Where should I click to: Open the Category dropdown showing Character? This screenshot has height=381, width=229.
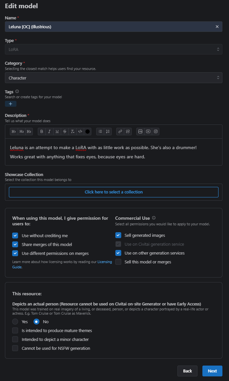114,78
